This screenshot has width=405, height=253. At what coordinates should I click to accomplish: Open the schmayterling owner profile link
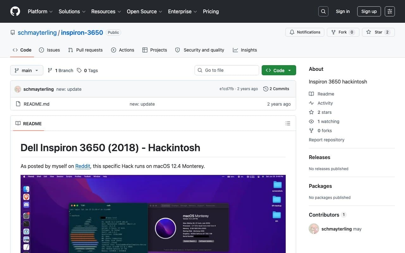pyautogui.click(x=37, y=33)
